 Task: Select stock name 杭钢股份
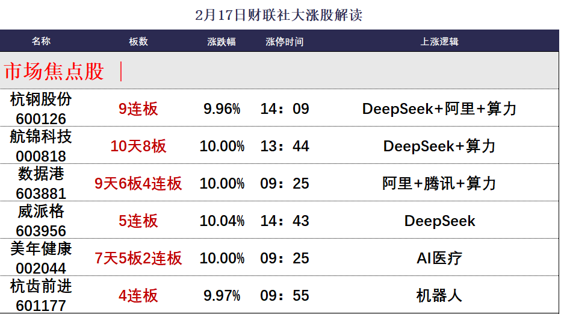[x=41, y=99]
